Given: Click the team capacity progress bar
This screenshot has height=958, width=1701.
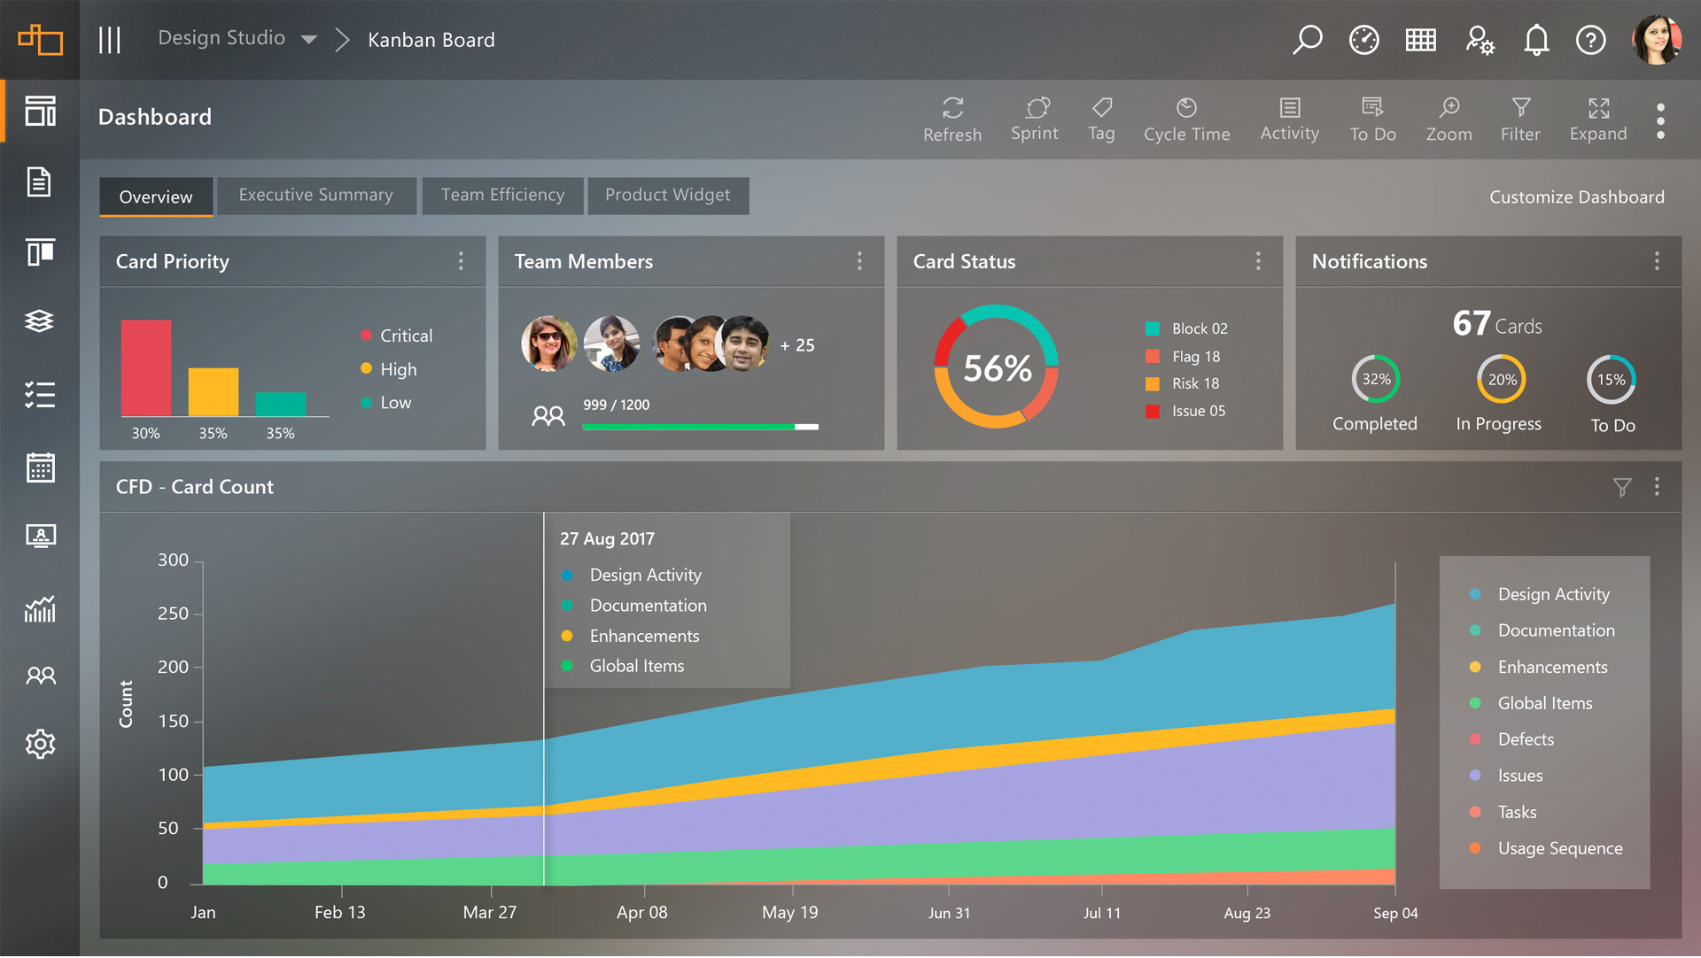Looking at the screenshot, I should 700,428.
